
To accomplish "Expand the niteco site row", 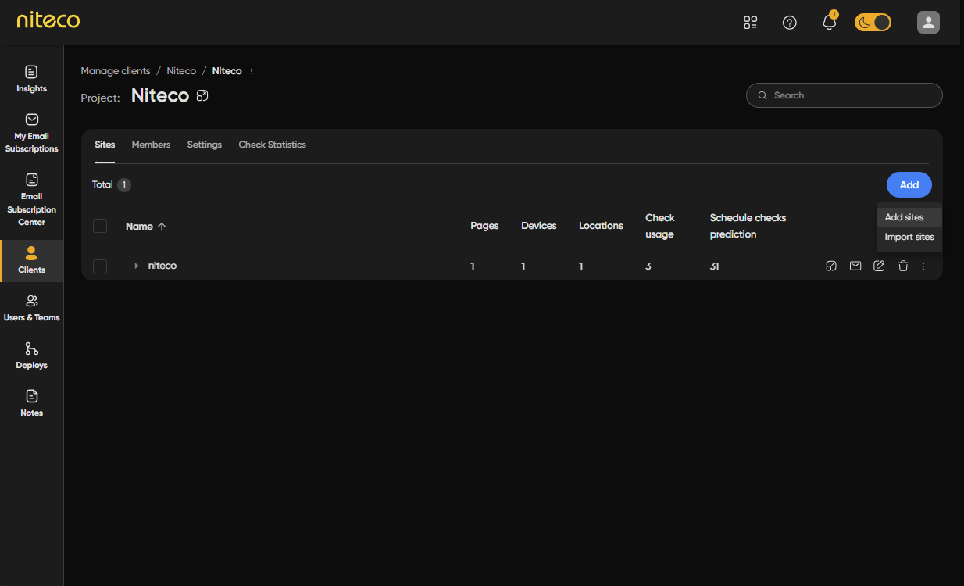I will [x=136, y=266].
